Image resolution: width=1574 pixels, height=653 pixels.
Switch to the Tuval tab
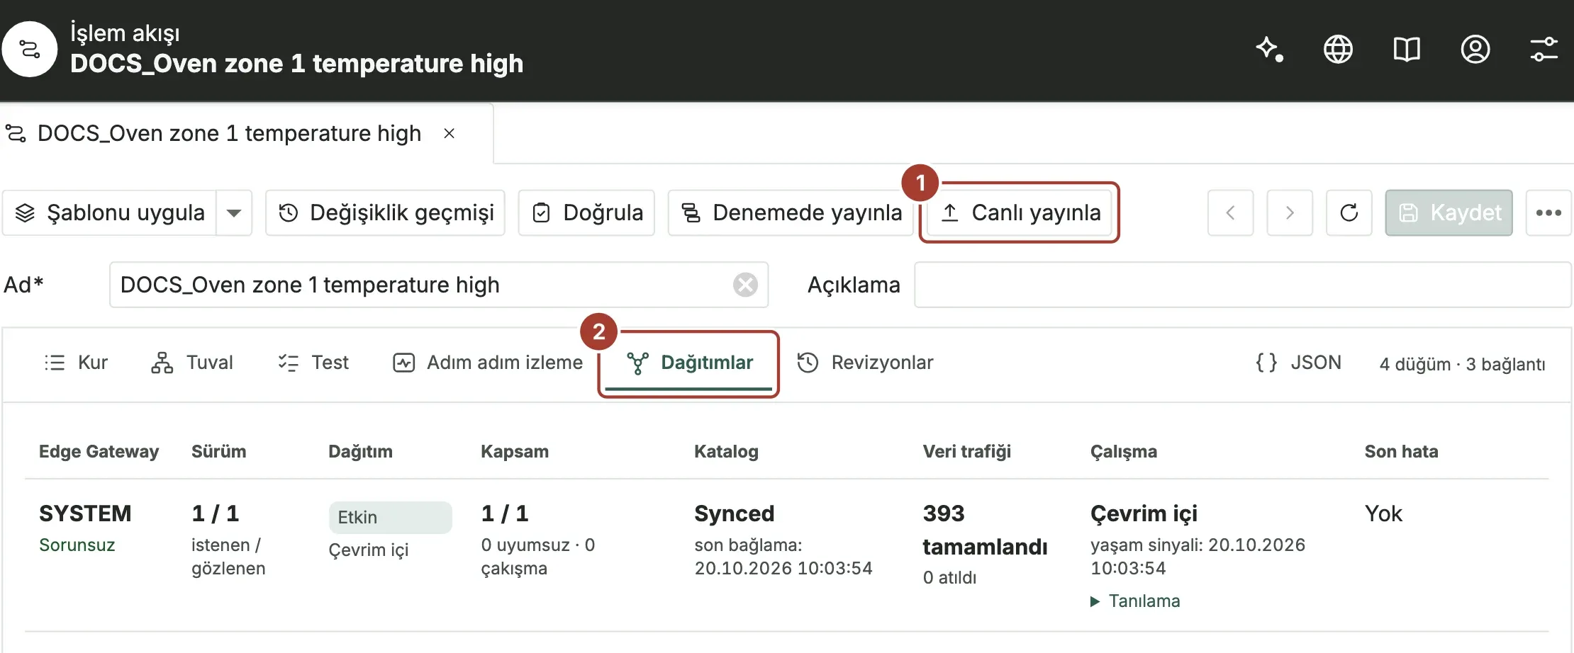coord(192,363)
